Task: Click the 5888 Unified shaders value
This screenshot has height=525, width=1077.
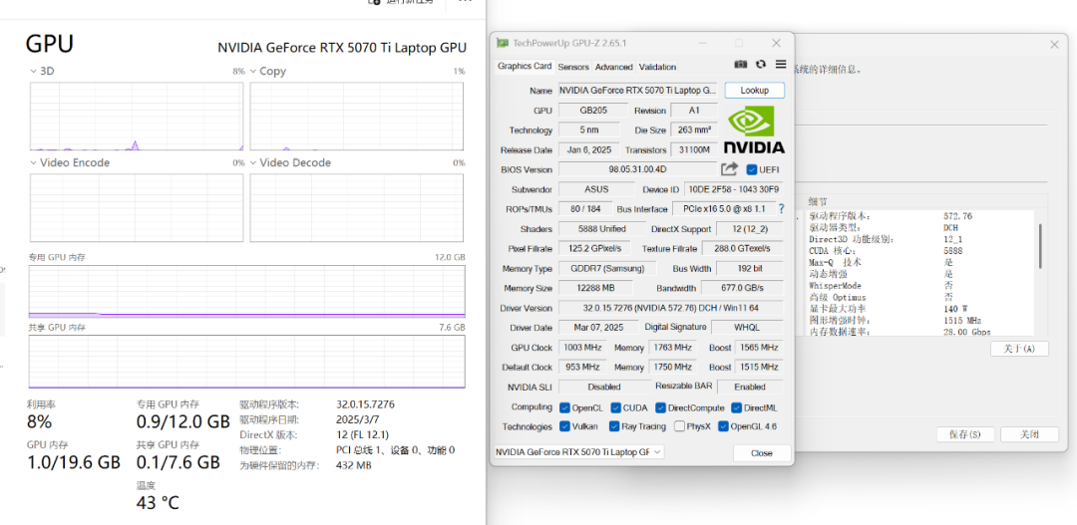Action: 601,228
